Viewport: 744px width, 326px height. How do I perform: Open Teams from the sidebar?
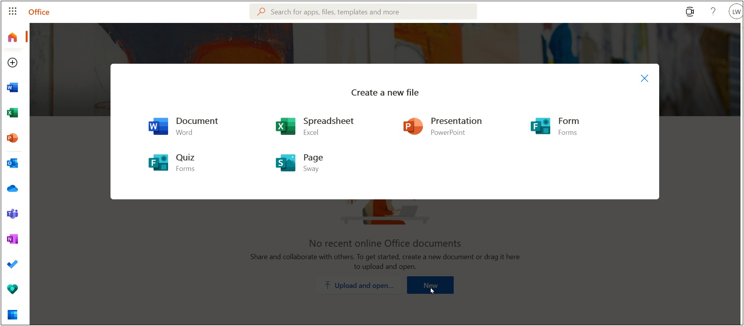[x=12, y=214]
